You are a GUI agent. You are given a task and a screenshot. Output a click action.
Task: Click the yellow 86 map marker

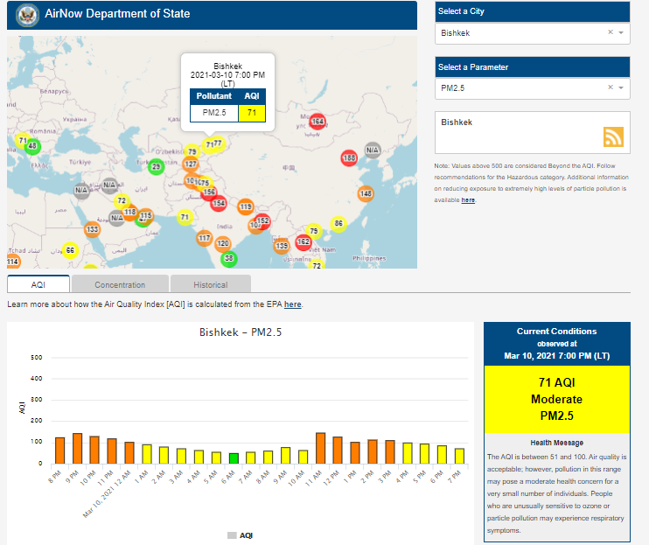(338, 225)
